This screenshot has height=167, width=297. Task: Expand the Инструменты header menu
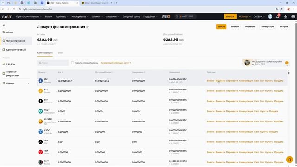click(x=80, y=17)
